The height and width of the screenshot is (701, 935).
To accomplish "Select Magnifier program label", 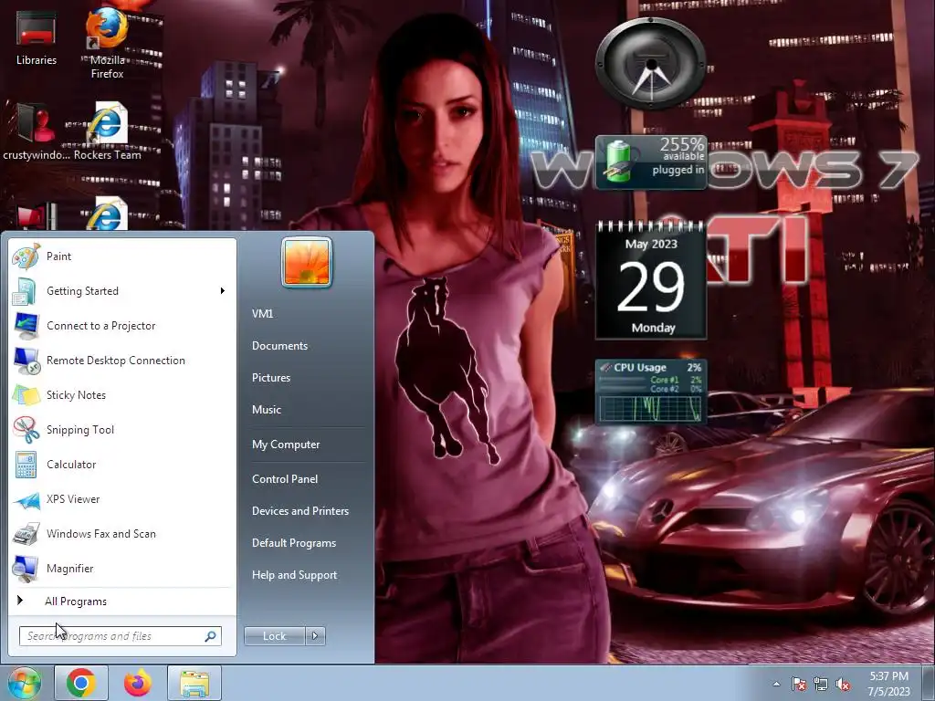I will 69,569.
